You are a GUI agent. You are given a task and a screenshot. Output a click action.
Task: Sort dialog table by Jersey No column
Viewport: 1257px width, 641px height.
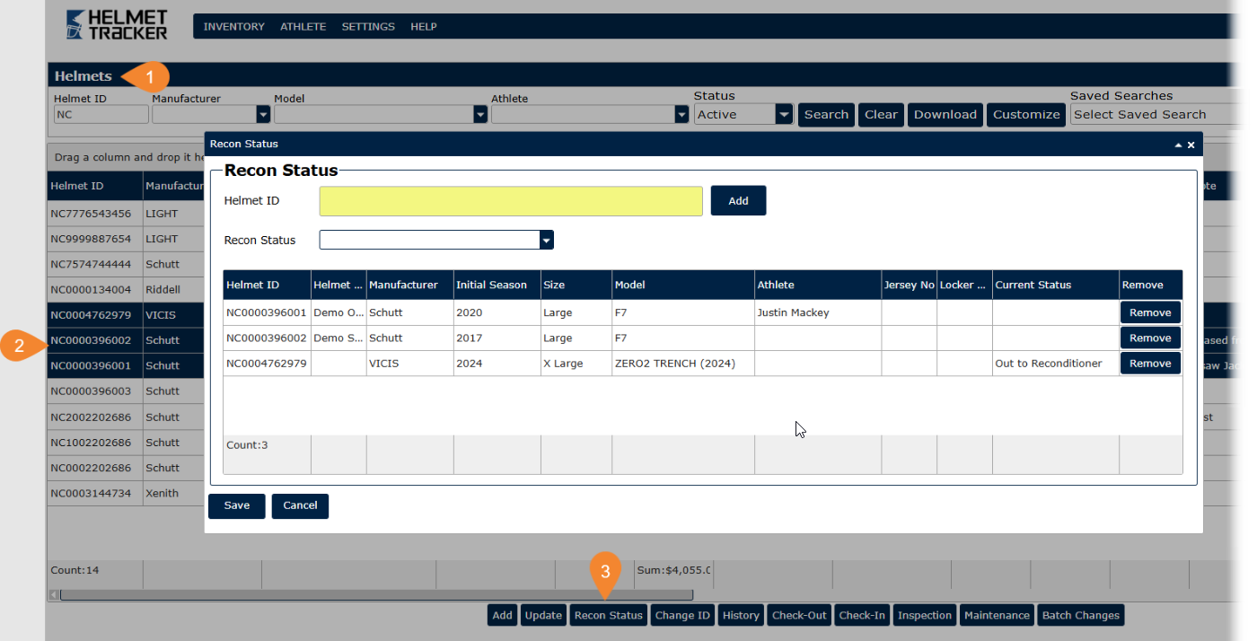point(909,285)
